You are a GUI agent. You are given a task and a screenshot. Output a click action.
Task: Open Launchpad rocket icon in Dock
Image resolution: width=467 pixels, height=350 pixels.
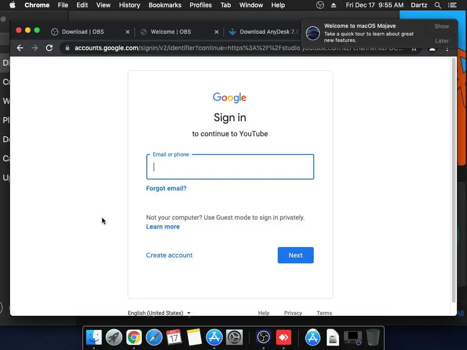(114, 337)
